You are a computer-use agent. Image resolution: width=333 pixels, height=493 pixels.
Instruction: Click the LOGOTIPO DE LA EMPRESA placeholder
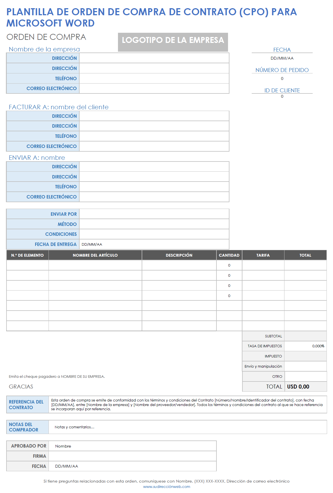[x=173, y=42]
